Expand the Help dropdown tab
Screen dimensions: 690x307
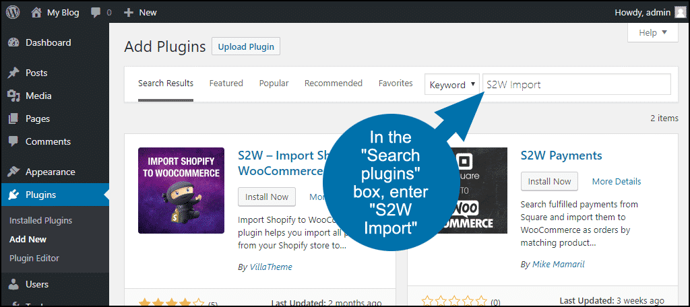pyautogui.click(x=652, y=32)
